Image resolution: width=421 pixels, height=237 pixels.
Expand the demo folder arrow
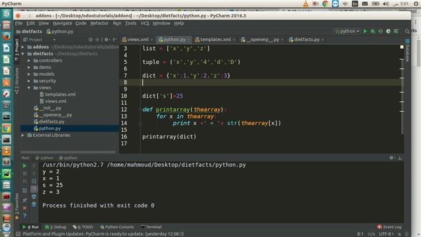click(x=29, y=67)
